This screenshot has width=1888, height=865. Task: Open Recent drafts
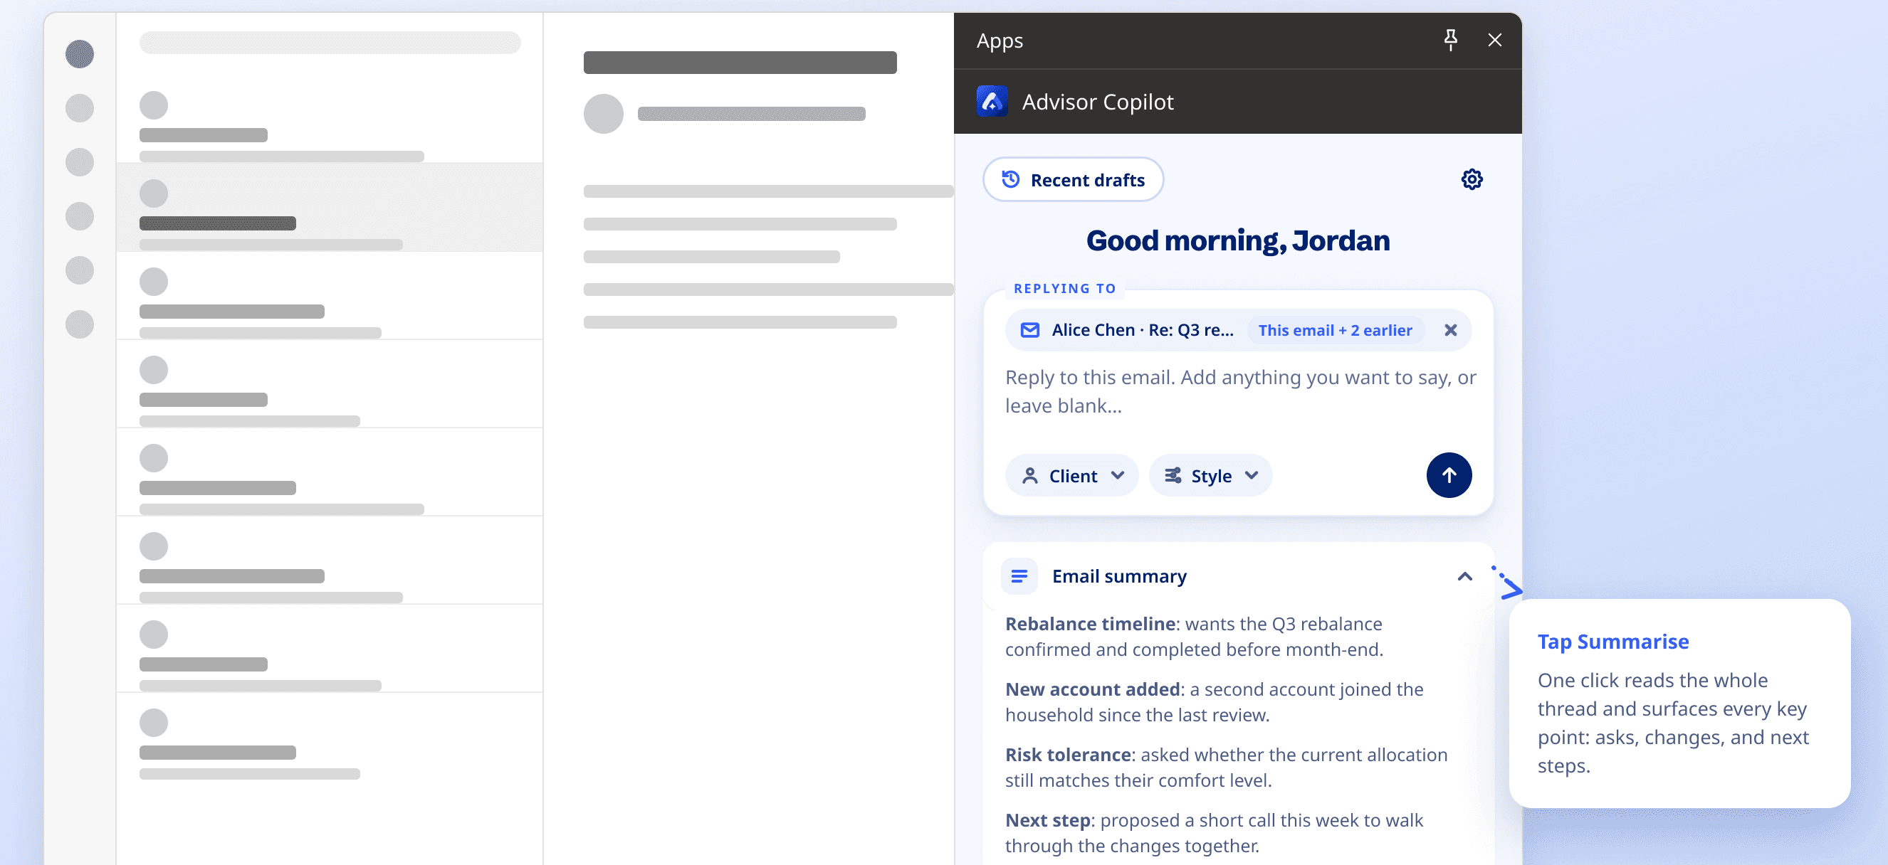[x=1073, y=179]
